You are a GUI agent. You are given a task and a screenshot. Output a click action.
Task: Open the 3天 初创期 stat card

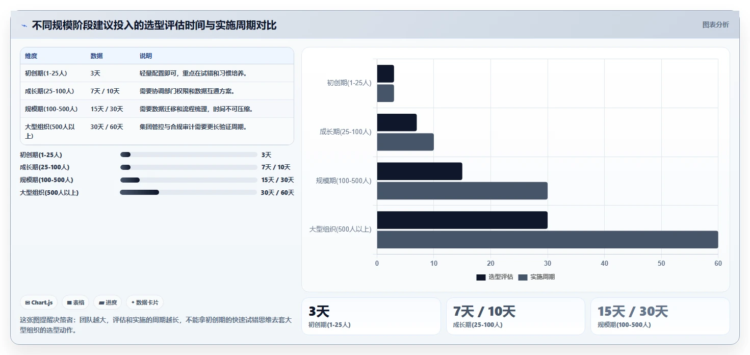click(x=371, y=316)
